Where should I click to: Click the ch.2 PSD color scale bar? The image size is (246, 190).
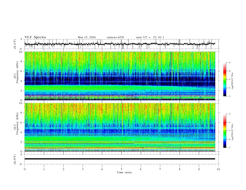tap(225, 131)
